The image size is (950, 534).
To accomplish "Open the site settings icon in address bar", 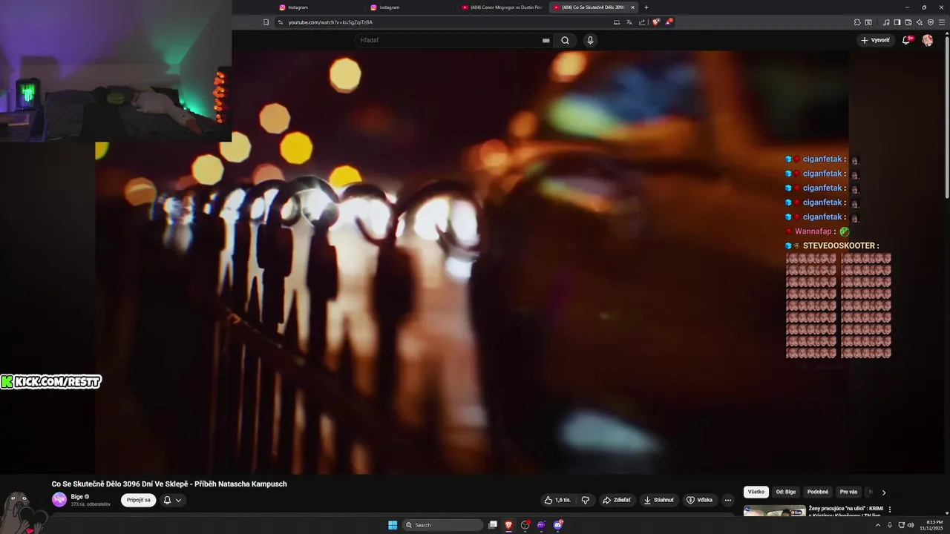I will click(281, 22).
